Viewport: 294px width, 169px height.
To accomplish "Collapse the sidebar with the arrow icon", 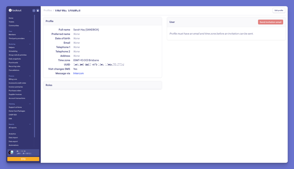I will pyautogui.click(x=34, y=11).
